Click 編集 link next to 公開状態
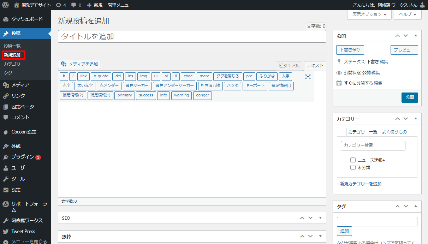 coord(376,72)
